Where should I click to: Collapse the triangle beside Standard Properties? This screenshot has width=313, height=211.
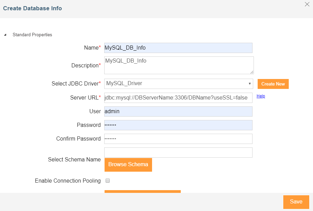5,35
